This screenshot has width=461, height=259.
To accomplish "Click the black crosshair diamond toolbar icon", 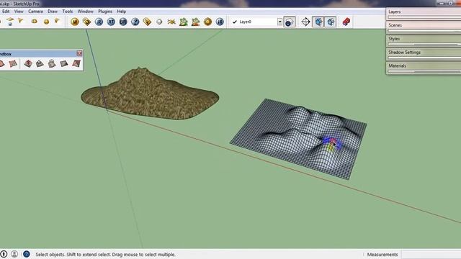I will pyautogui.click(x=305, y=22).
